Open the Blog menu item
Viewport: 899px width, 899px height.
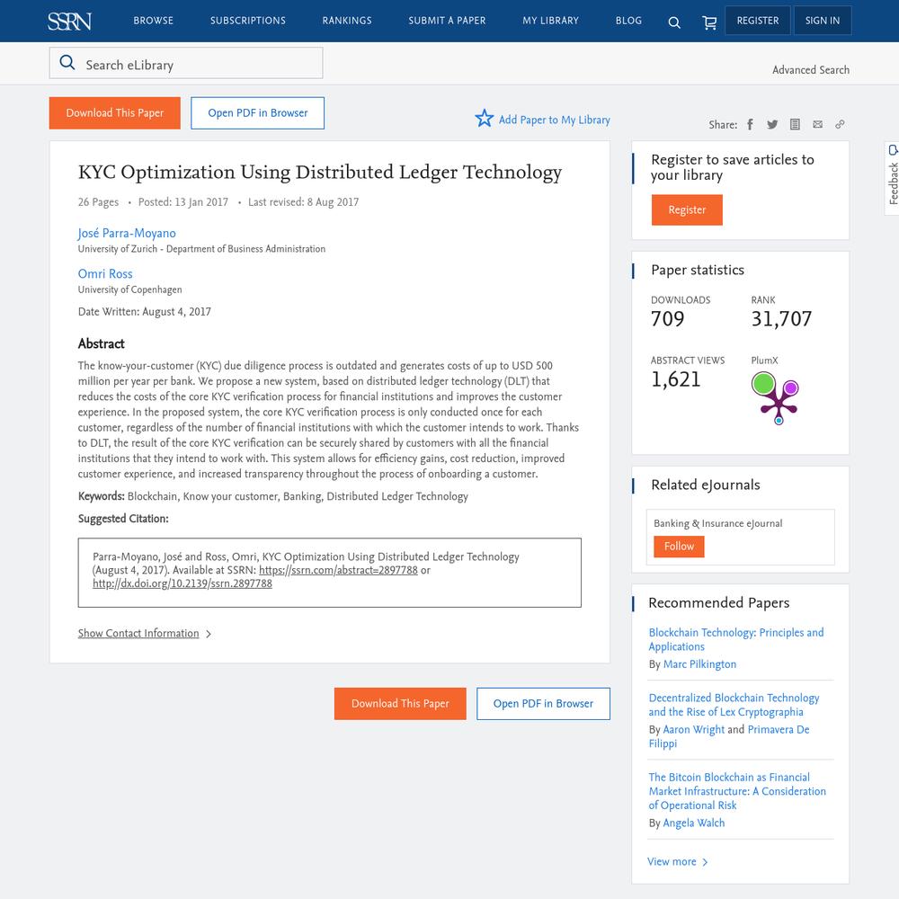pos(628,21)
